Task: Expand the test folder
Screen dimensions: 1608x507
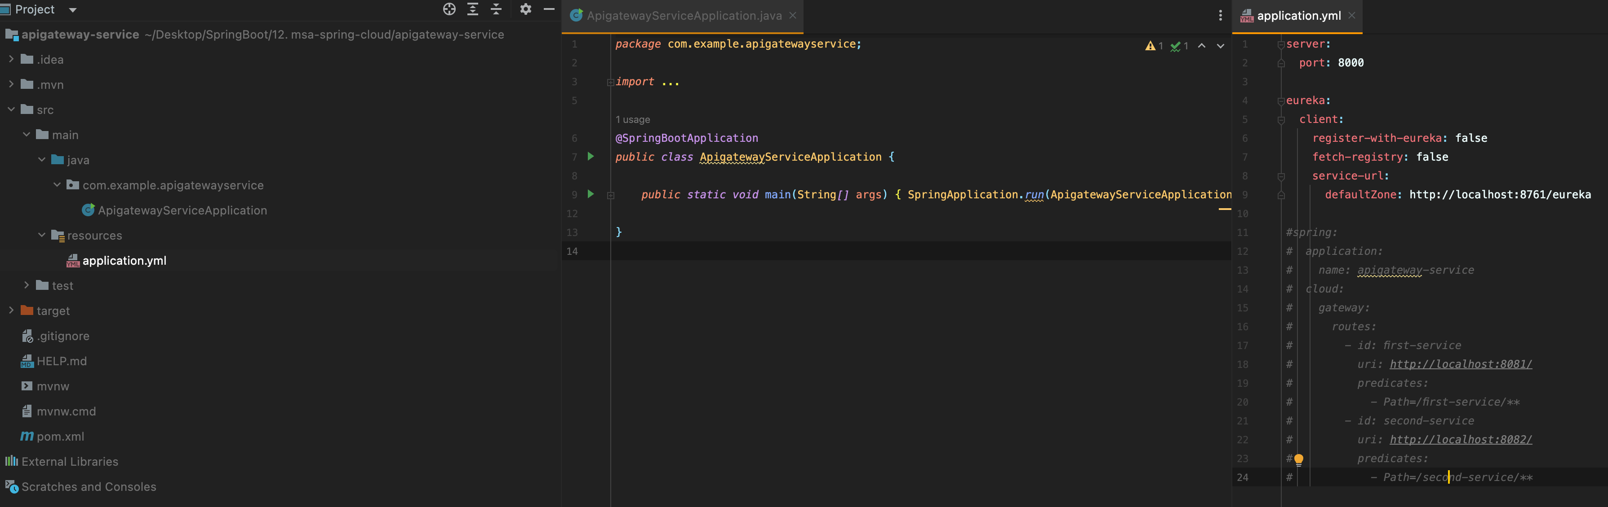Action: click(26, 284)
